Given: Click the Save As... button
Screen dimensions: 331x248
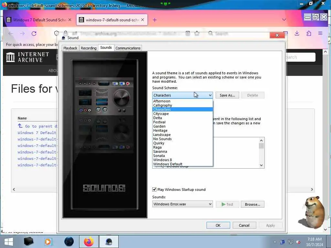Looking at the screenshot, I should tap(227, 95).
